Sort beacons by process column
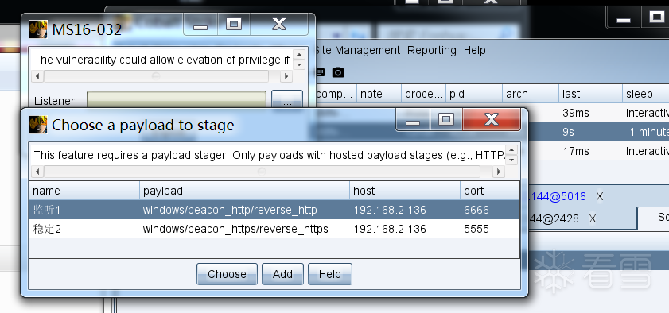Screen dimensions: 669x313 pos(424,94)
